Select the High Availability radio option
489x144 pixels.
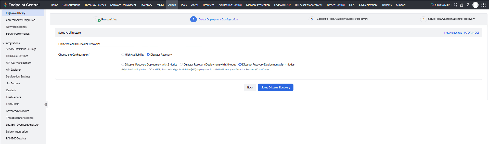point(123,55)
